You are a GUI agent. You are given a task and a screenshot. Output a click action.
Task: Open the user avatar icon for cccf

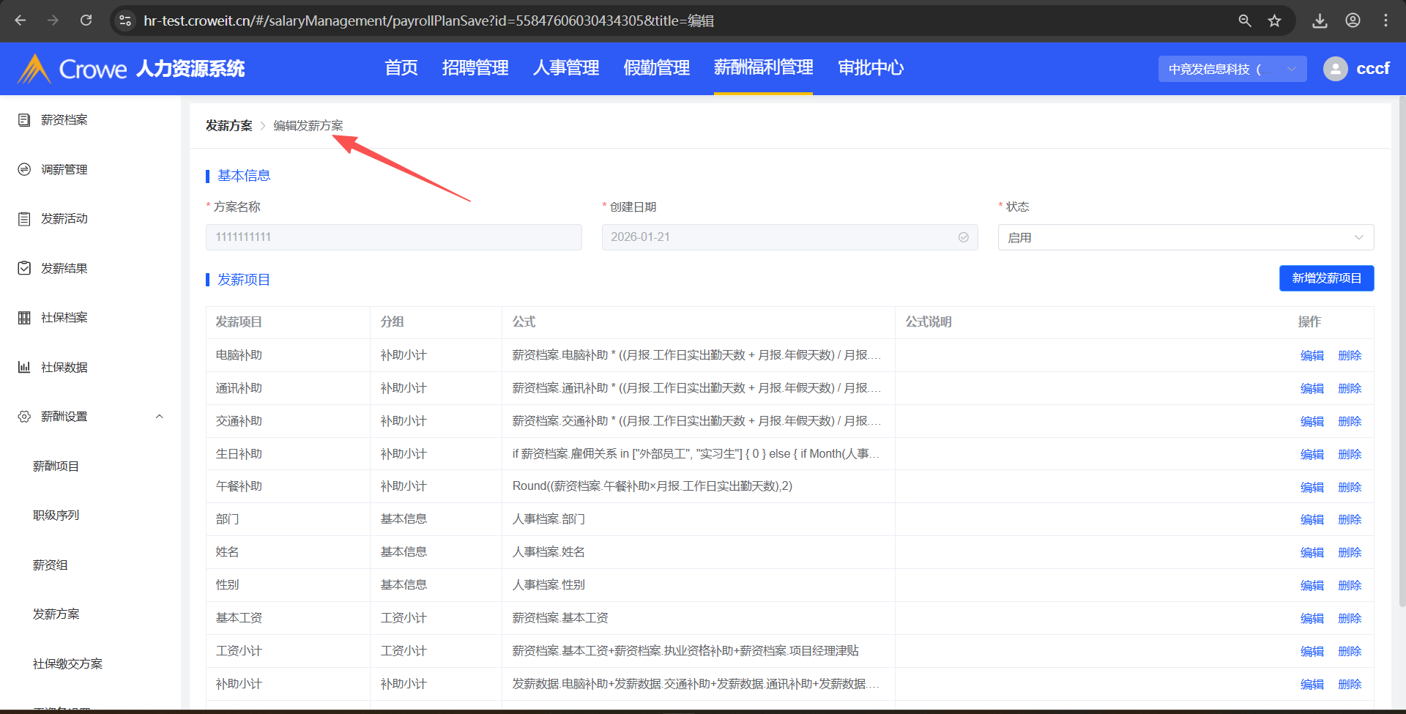(1335, 69)
